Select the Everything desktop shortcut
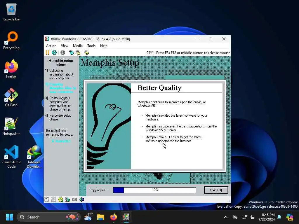The width and height of the screenshot is (299, 224). tap(11, 40)
